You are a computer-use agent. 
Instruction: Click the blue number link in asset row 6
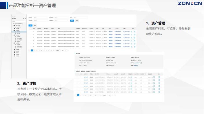[x=126, y=47]
